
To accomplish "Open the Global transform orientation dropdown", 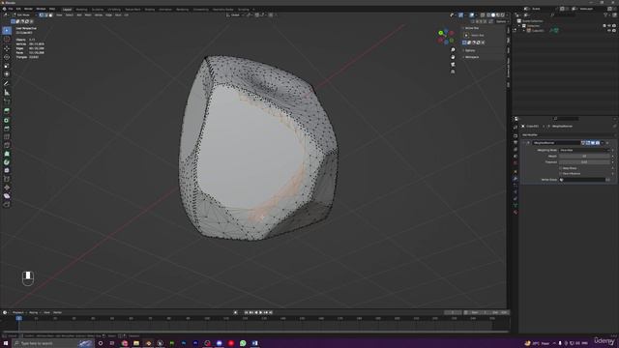I will point(235,15).
